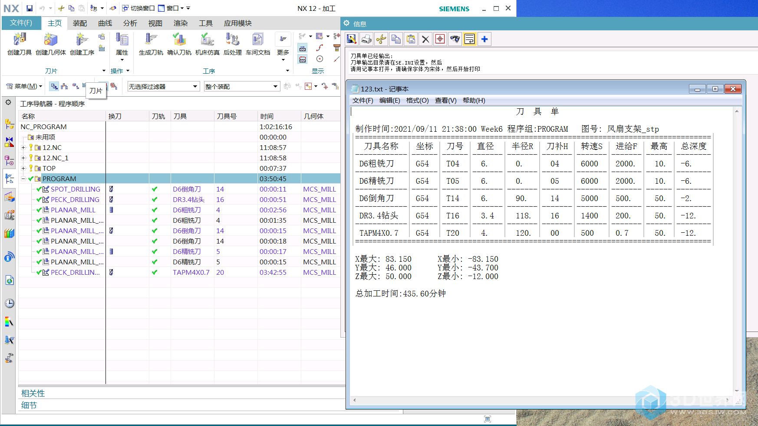
Task: Click the paste icon in the Information window toolbar
Action: pos(411,39)
